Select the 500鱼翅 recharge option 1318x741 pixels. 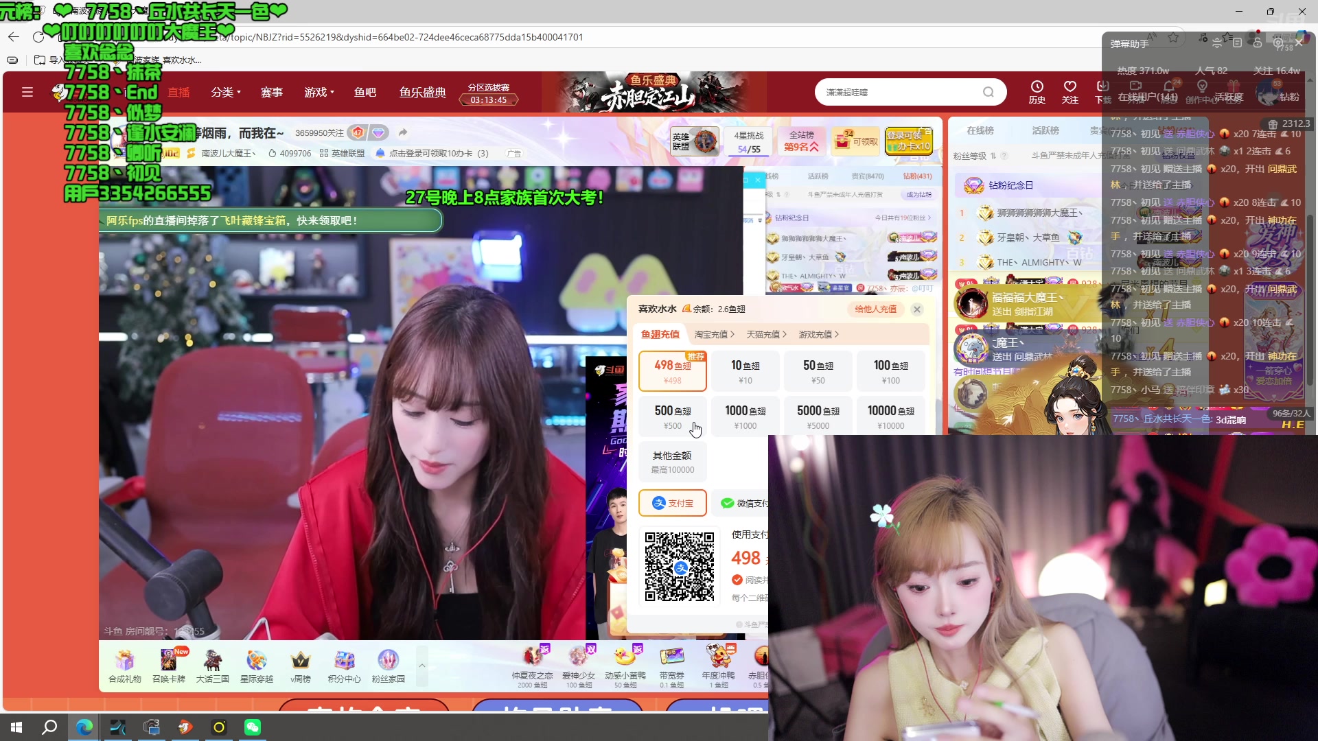point(673,416)
